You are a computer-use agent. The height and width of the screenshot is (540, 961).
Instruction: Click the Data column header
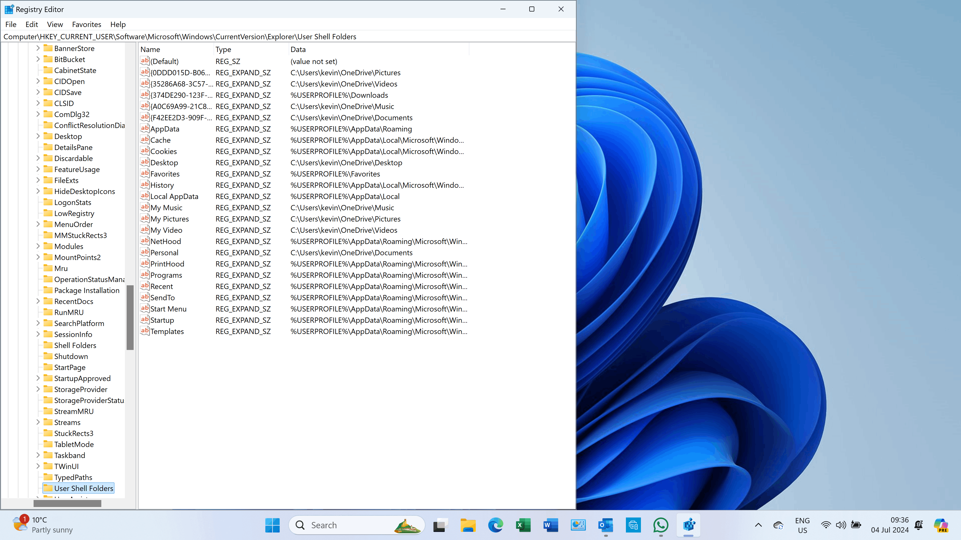pos(379,49)
